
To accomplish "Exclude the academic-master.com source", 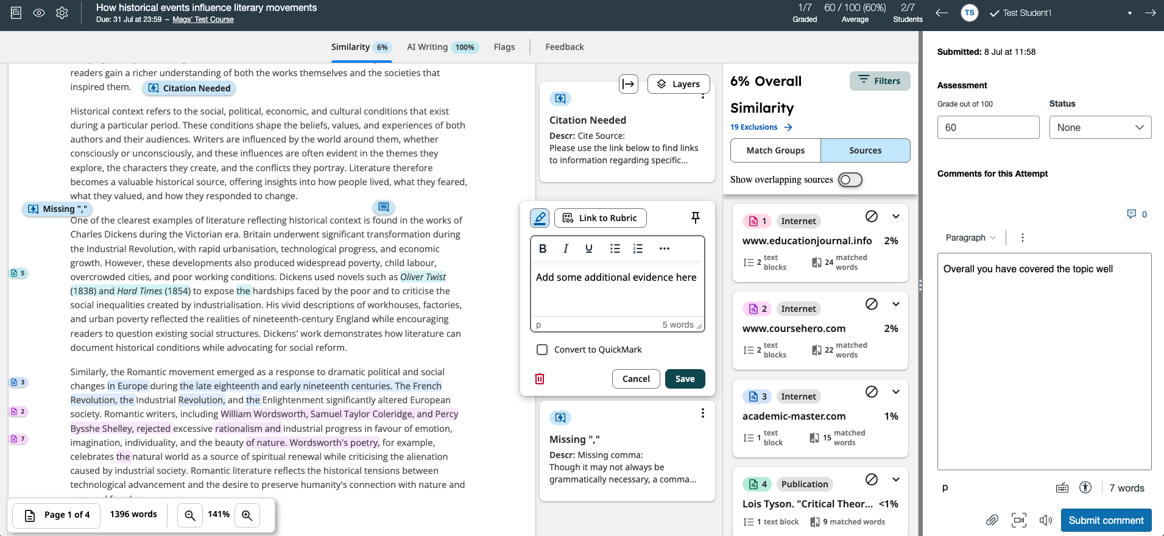I will coord(872,392).
